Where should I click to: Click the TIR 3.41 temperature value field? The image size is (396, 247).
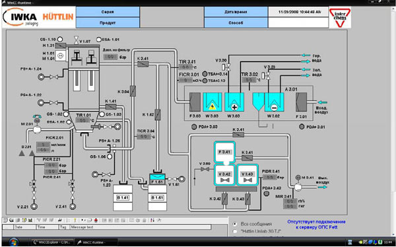point(185,67)
